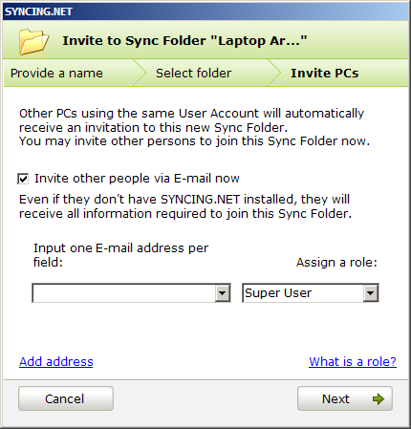Screen dimensions: 411x429
Task: Click the 'Assign a role:' label
Action: coord(336,263)
